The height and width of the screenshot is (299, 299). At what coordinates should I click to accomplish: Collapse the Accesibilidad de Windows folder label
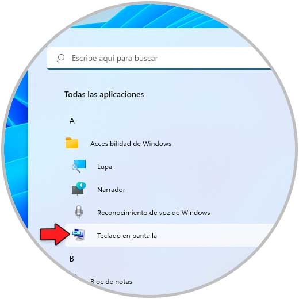tap(131, 144)
